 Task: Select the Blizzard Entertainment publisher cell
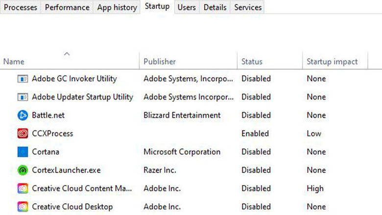[182, 115]
